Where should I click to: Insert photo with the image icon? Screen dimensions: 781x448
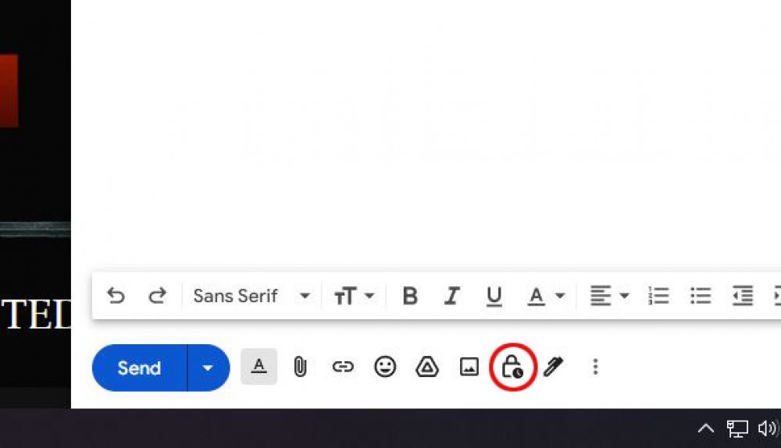[x=469, y=368]
